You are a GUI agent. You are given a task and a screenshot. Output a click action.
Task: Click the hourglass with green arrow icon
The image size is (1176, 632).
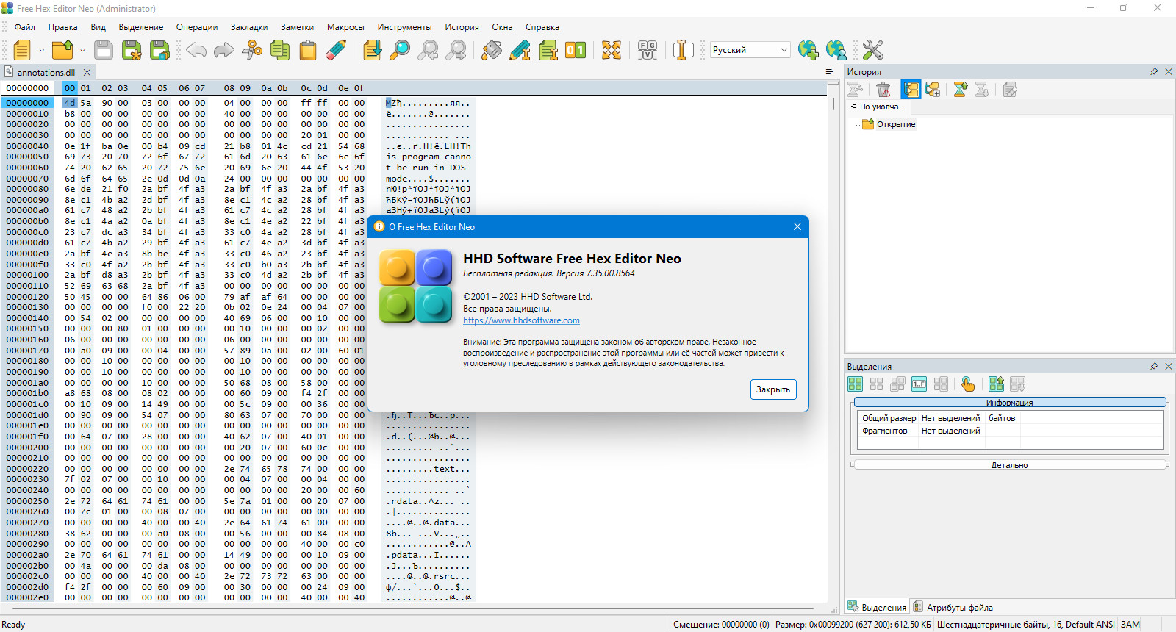pos(961,90)
